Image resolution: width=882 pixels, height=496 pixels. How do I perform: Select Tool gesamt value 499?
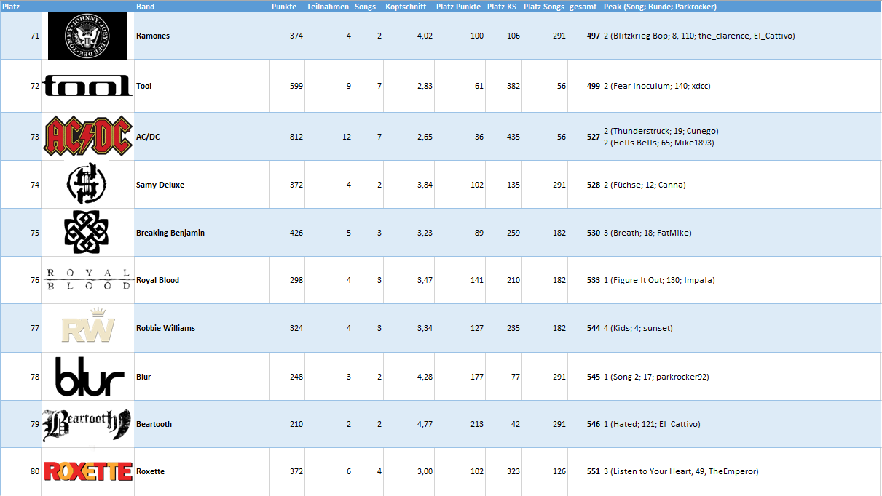593,86
